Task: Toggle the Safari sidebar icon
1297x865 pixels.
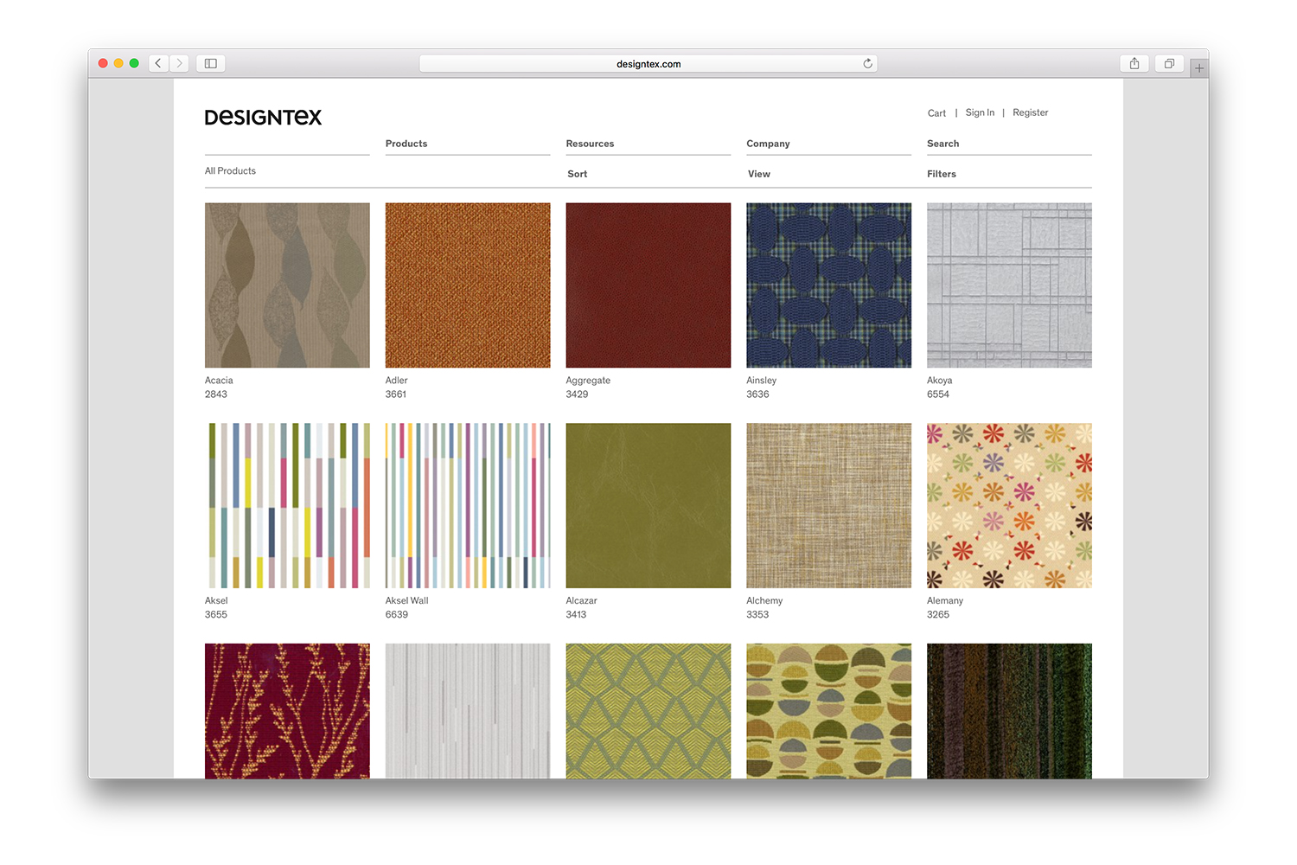Action: tap(210, 63)
